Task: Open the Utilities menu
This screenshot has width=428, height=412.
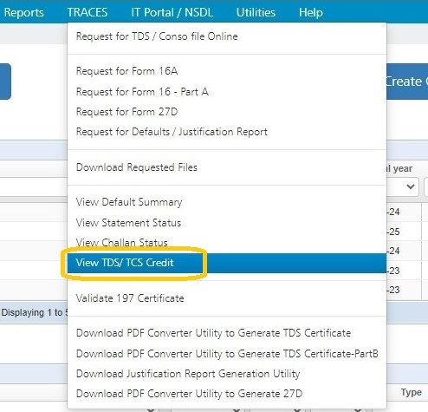Action: point(256,12)
